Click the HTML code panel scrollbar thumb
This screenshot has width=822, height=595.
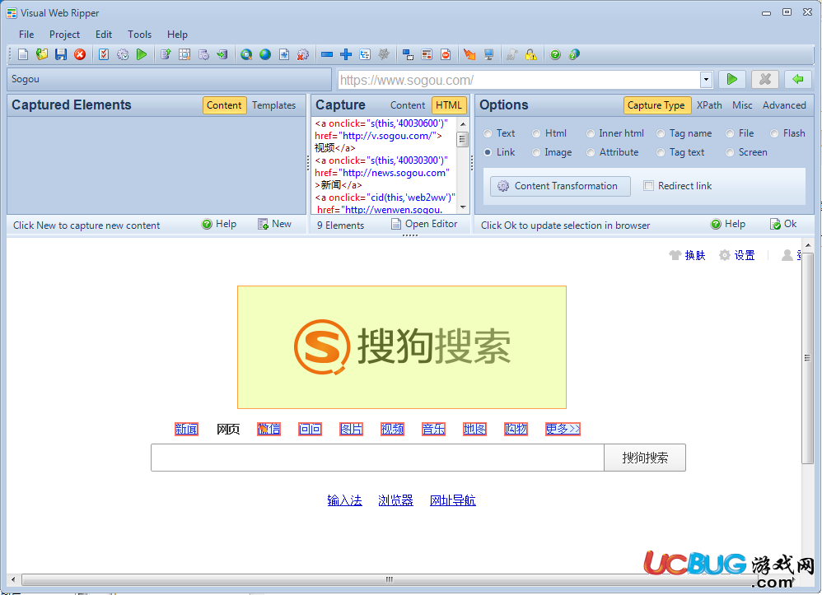(x=462, y=139)
